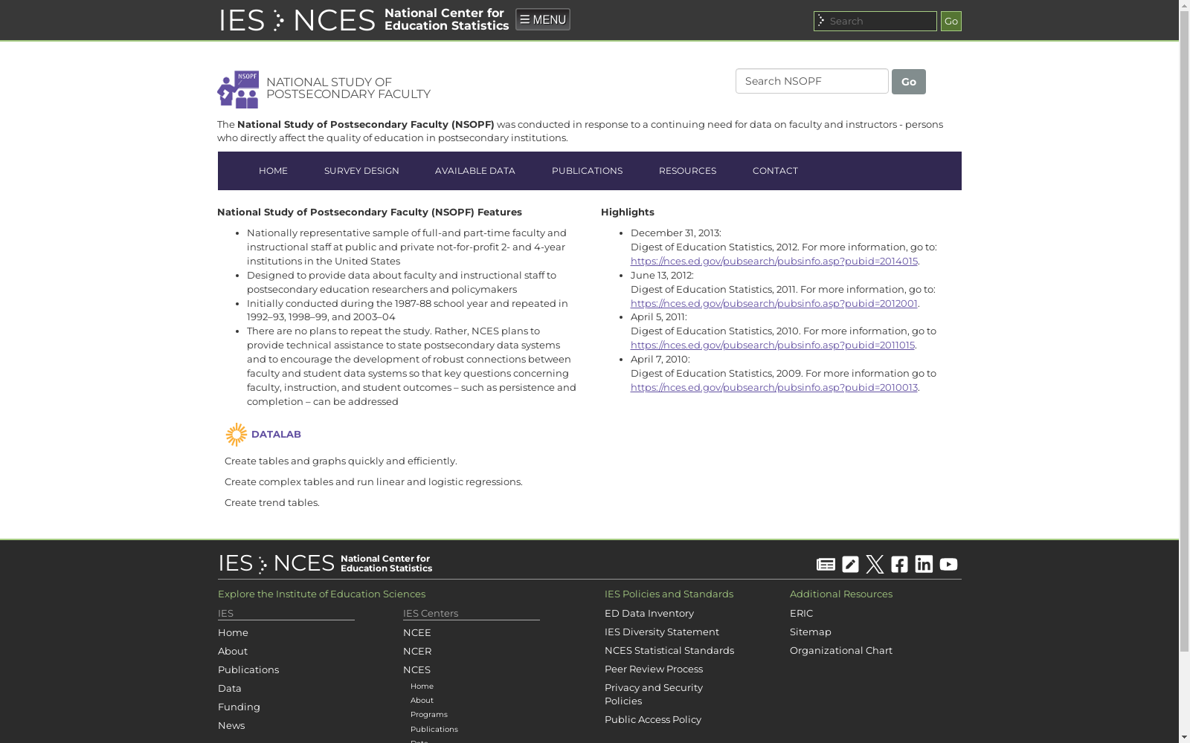Click the green Go button in the top header

(951, 21)
